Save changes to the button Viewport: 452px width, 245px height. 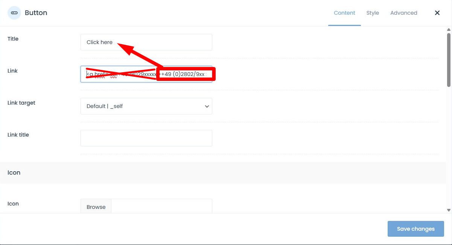tap(415, 229)
